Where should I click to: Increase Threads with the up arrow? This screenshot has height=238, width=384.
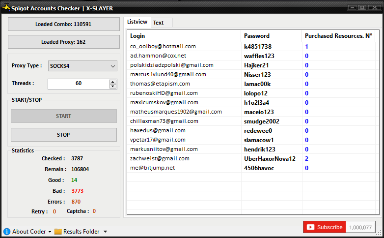click(x=113, y=82)
